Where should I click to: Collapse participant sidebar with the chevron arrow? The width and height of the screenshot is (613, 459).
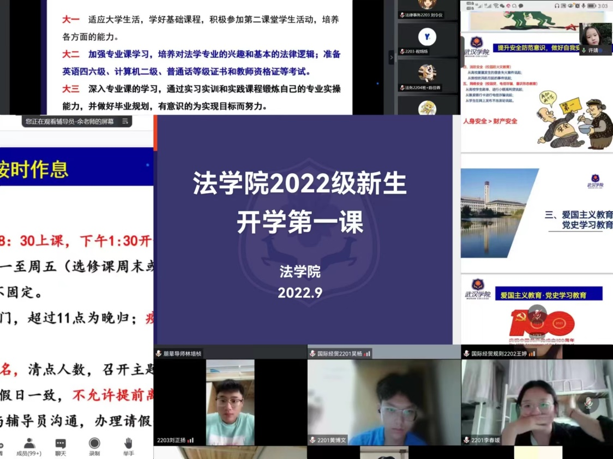[391, 57]
